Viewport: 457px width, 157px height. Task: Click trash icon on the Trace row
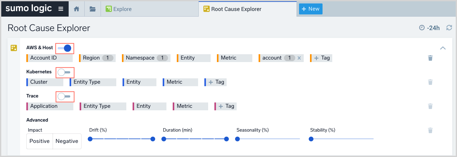(x=430, y=106)
